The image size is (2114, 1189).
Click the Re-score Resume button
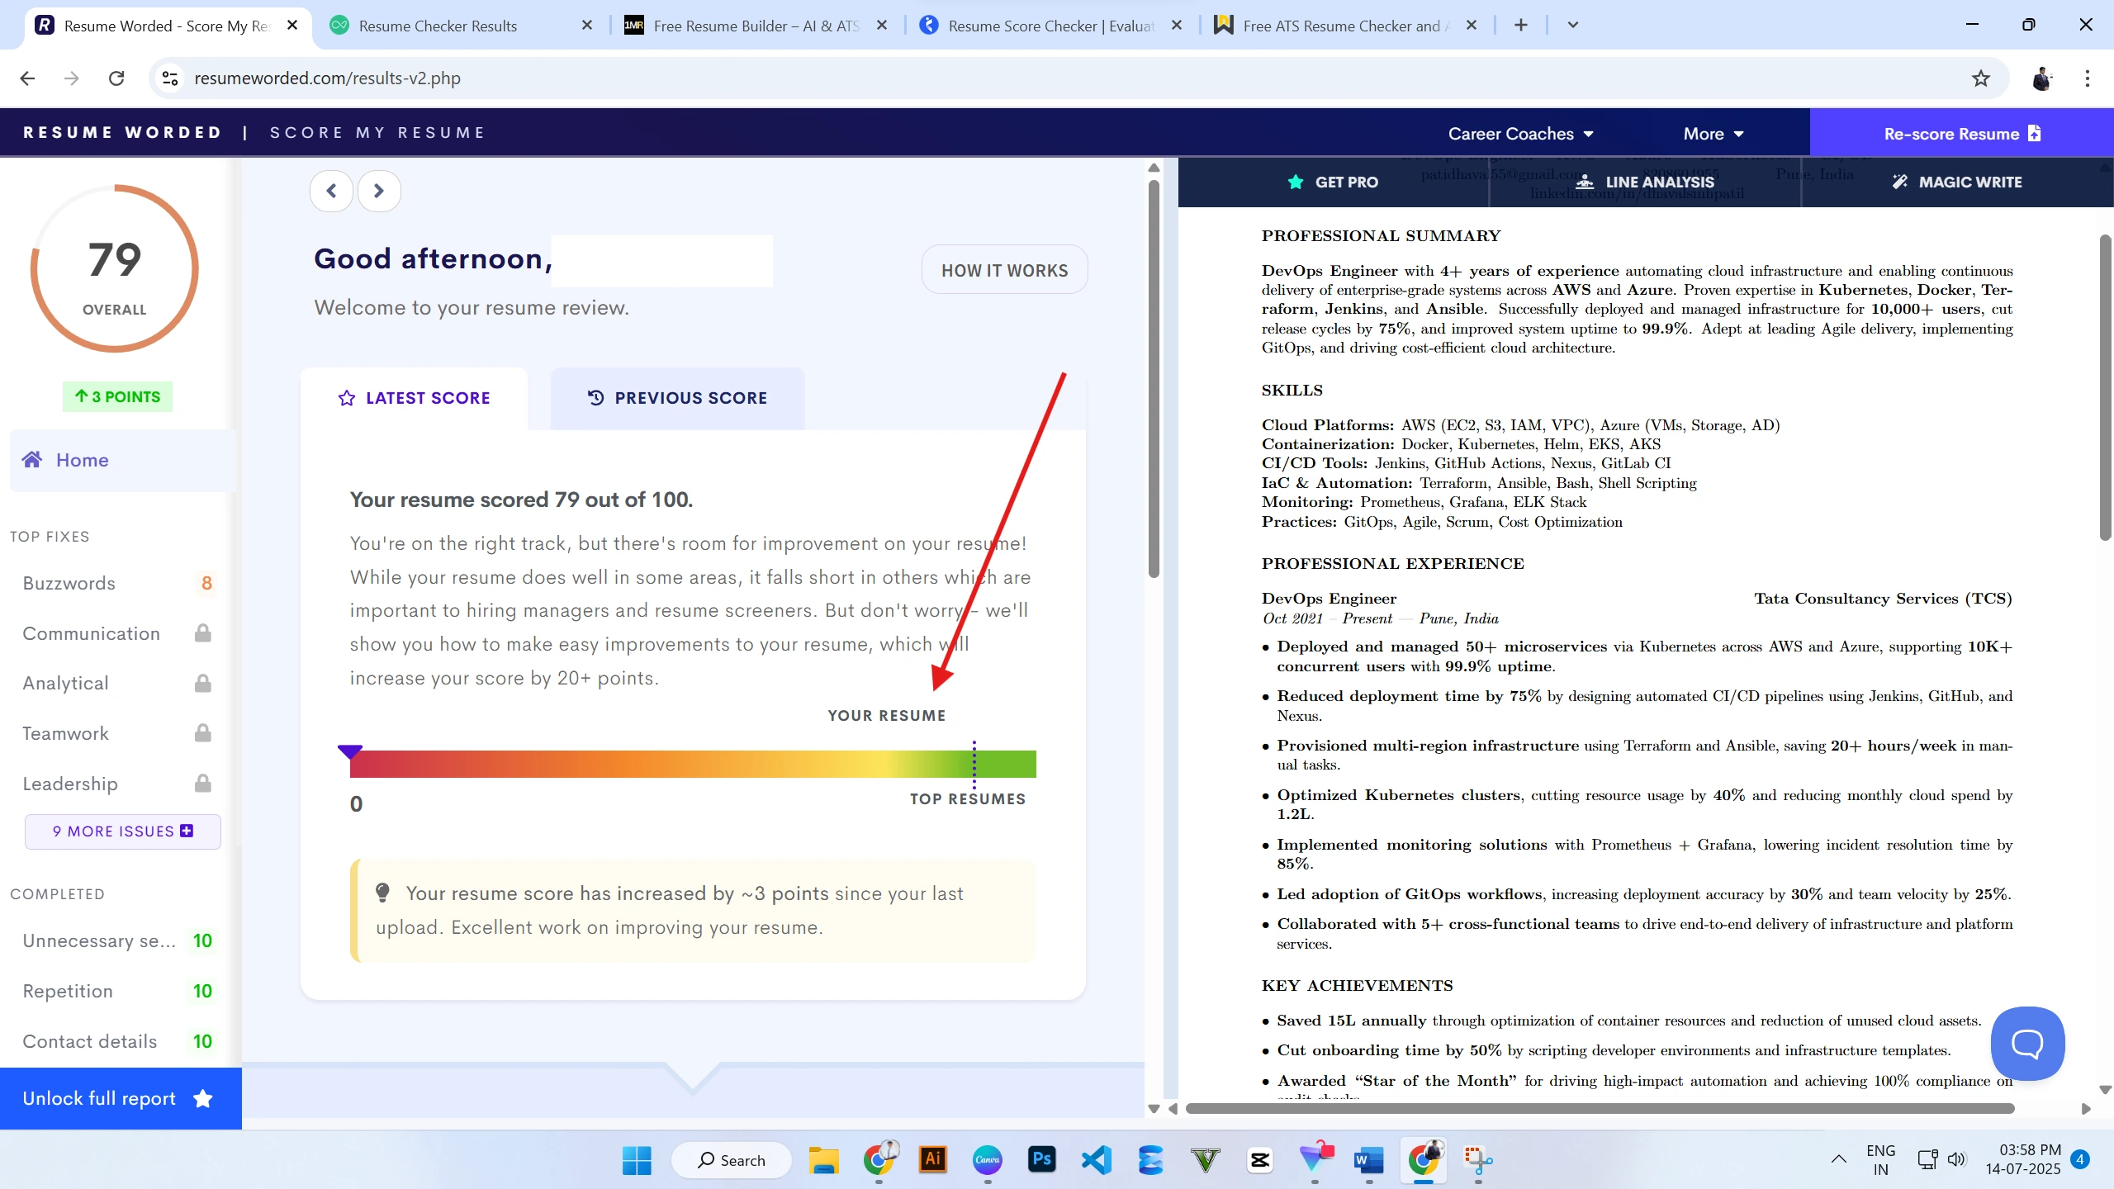[1961, 134]
